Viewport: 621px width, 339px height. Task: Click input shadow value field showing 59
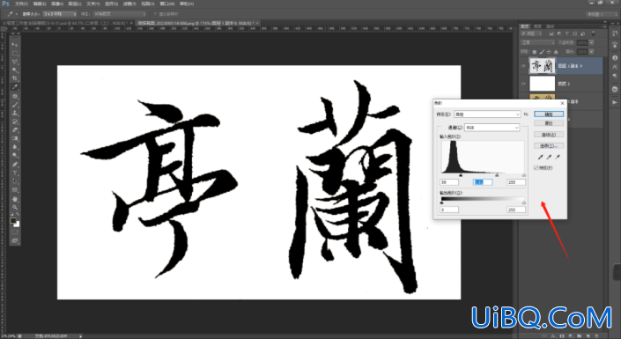pos(449,182)
